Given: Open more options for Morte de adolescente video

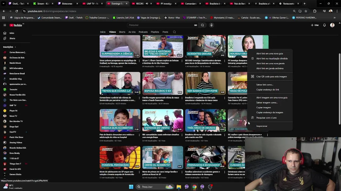Looking at the screenshot, I should [x=139, y=172].
